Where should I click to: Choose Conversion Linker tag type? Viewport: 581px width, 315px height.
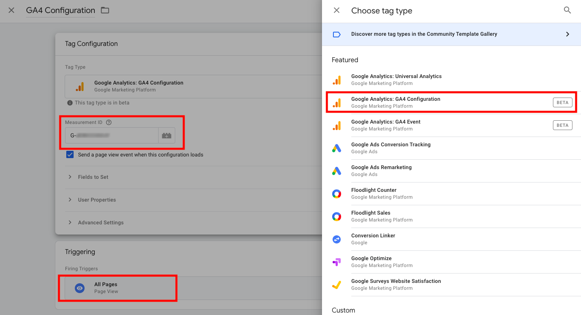click(x=456, y=239)
